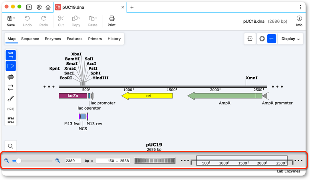Open the Features tab
Image resolution: width=310 pixels, height=180 pixels.
click(75, 39)
